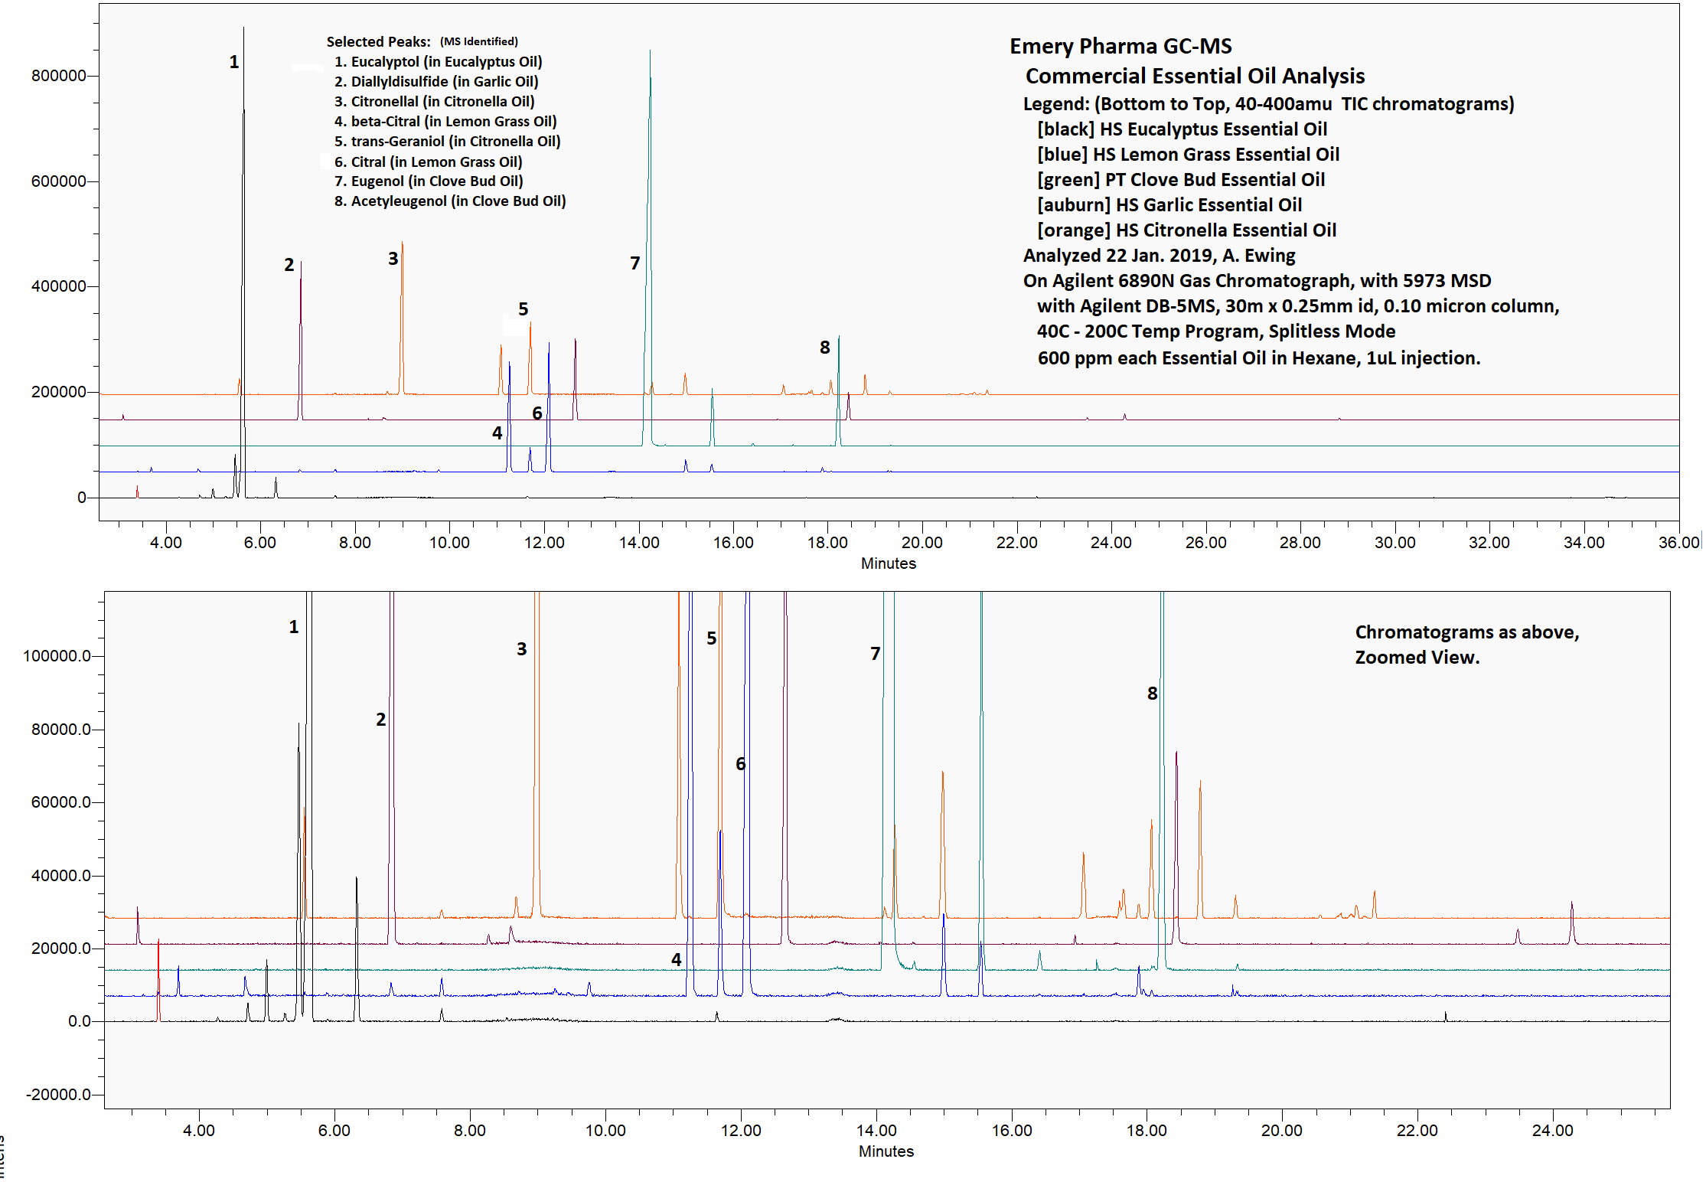Click the [black] HS Eucalyptus Essential Oil entry

tap(1182, 129)
